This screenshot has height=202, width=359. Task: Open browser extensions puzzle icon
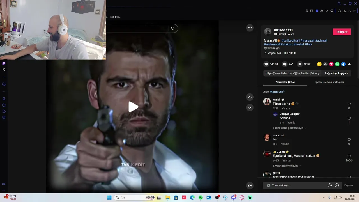point(339,11)
